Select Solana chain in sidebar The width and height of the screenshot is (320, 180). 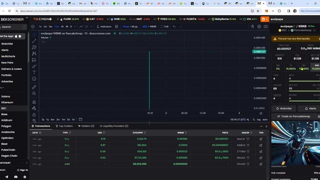(x=5, y=96)
